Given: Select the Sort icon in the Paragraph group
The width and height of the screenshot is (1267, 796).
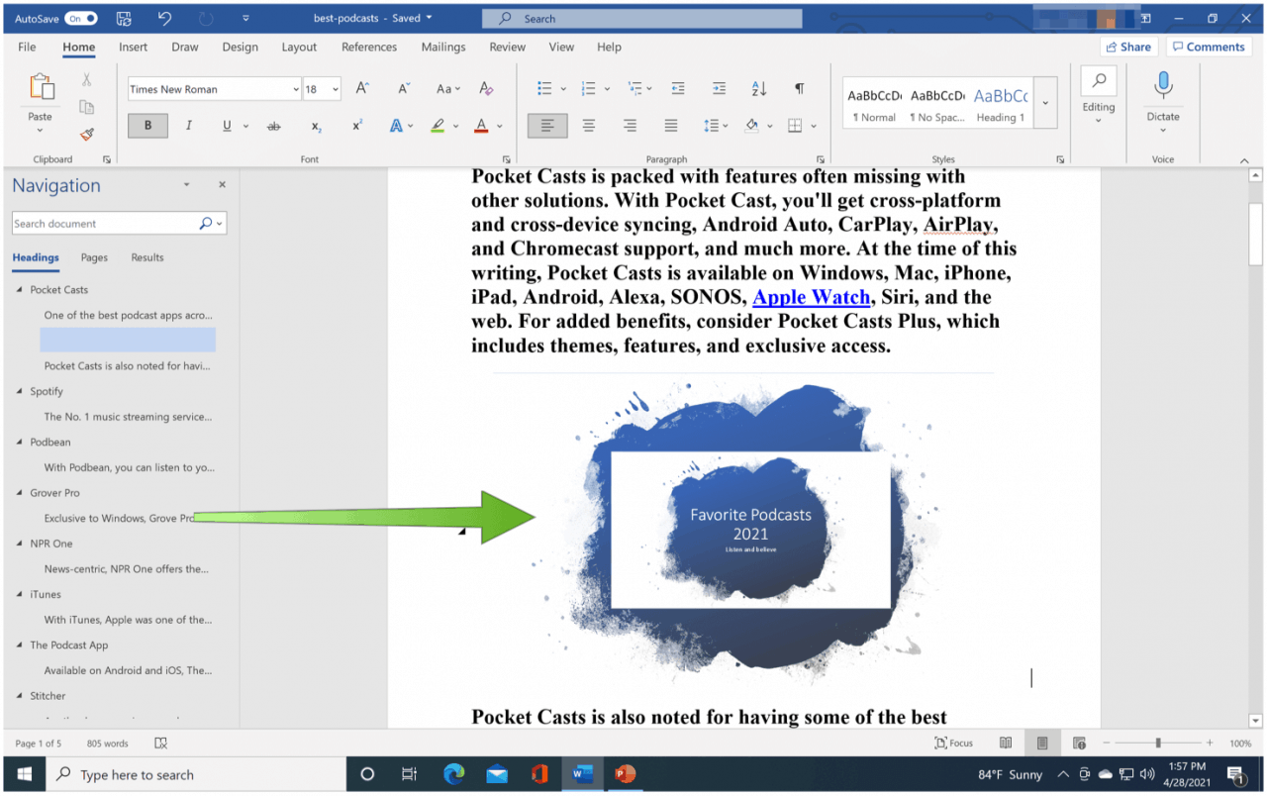Looking at the screenshot, I should (758, 88).
